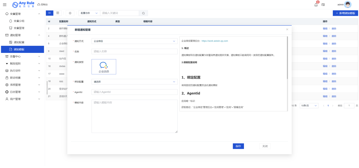This screenshot has width=359, height=168.
Task: Switch to list view layout
Action: (x=49, y=13)
